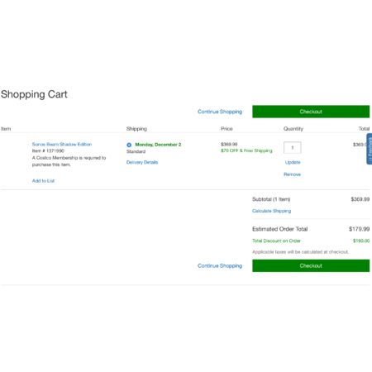372x372 pixels.
Task: Open the Sonos Beam Shadow Edition product link
Action: [x=62, y=144]
